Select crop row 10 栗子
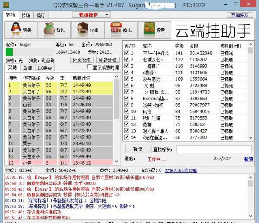The width and height of the screenshot is (259, 223). [60, 143]
